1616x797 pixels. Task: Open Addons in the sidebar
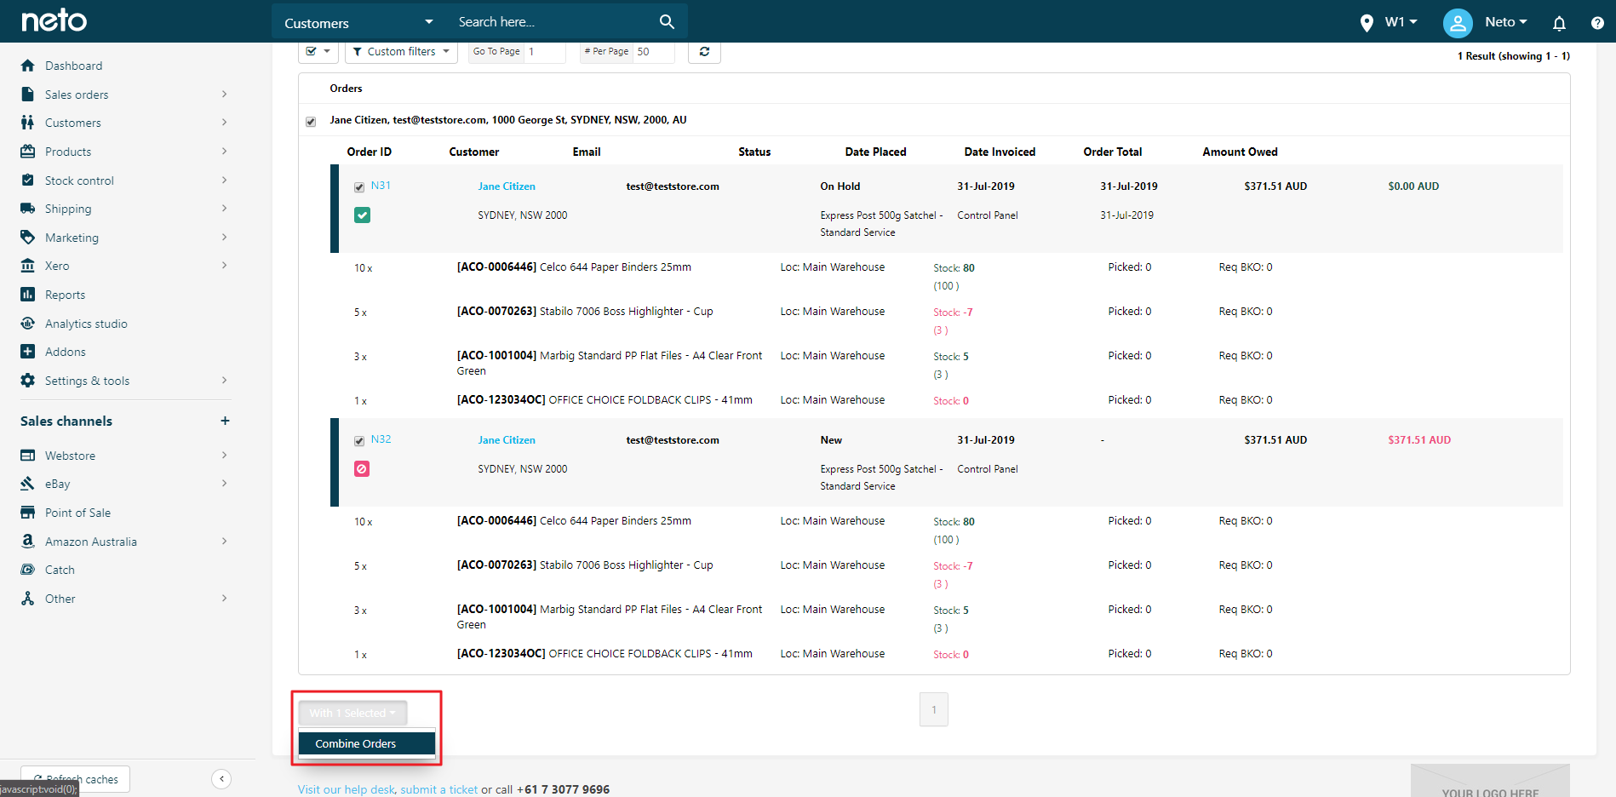(65, 352)
